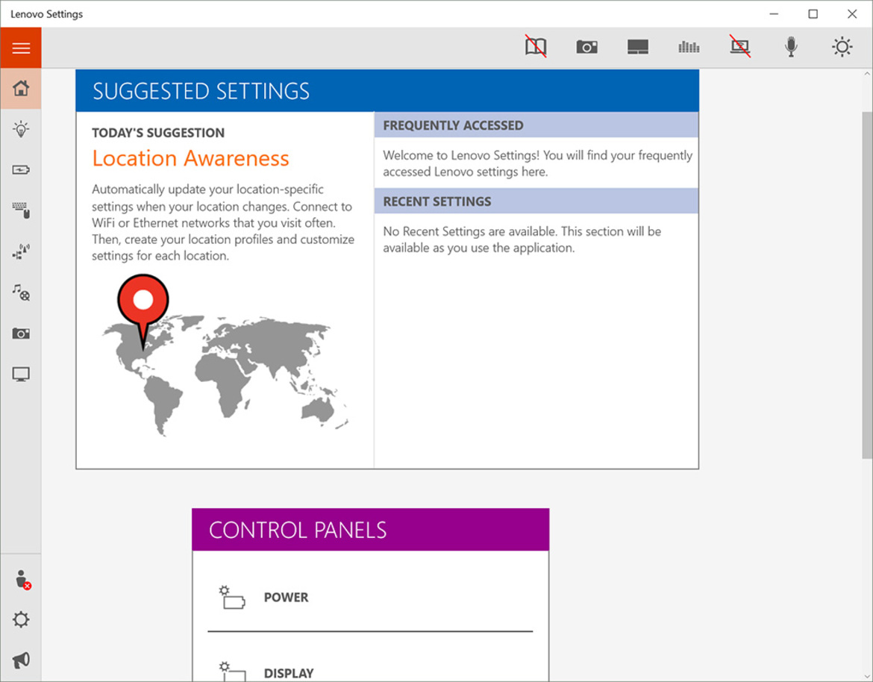Screen dimensions: 873x682
Task: Toggle the crossed-out book reading mode
Action: pyautogui.click(x=536, y=47)
